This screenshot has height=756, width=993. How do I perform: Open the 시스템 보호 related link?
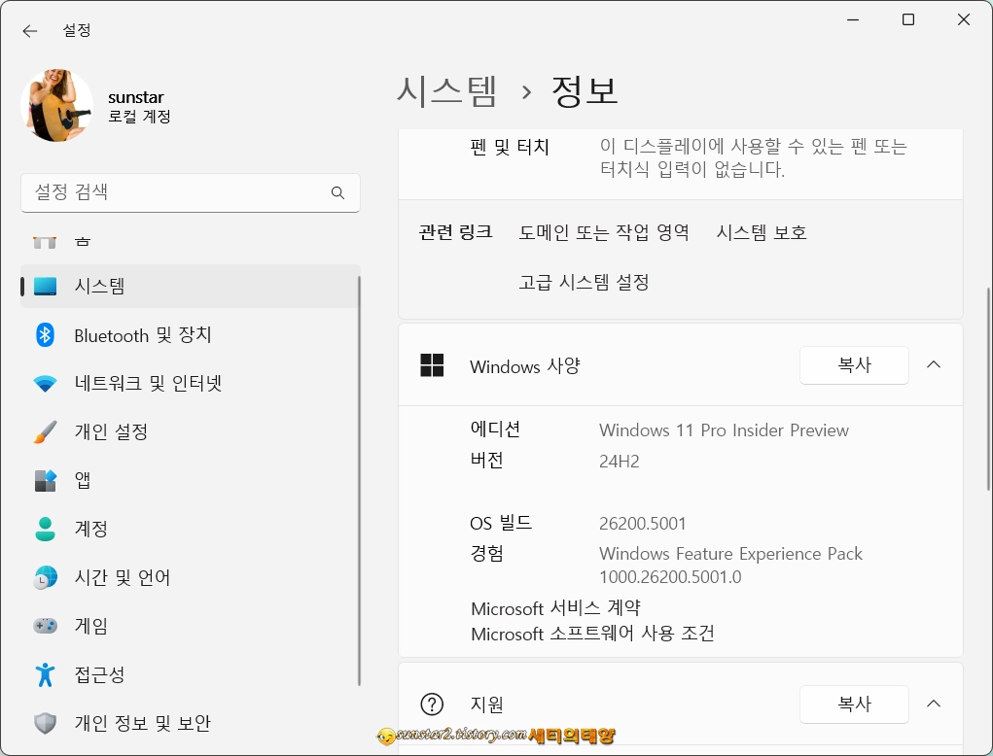[761, 232]
